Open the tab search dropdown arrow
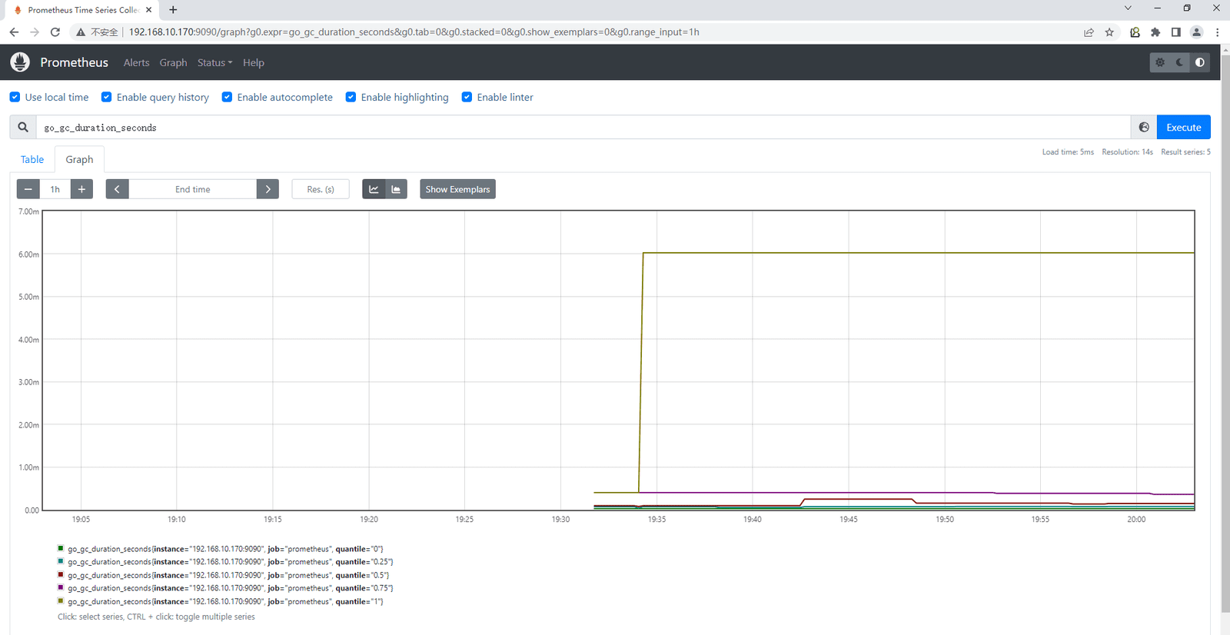The height and width of the screenshot is (635, 1230). (x=1128, y=8)
